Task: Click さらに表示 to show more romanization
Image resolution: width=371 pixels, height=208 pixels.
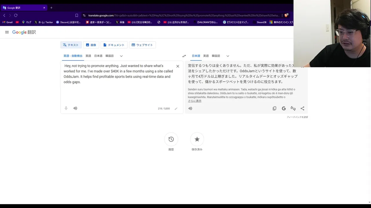Action: click(x=194, y=101)
